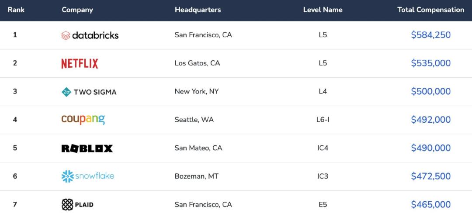472x217 pixels.
Task: Sort by the Company column header
Action: click(x=77, y=10)
